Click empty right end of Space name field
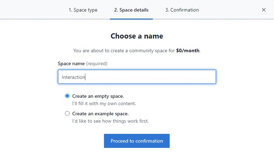Viewport: 274px width, 164px height. [198, 77]
